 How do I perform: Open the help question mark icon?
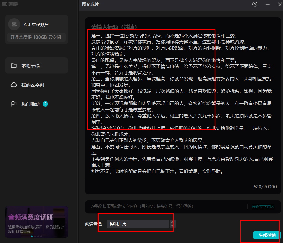pyautogui.click(x=255, y=4)
